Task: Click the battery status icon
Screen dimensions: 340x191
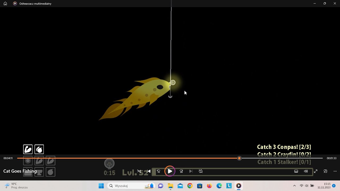Action: tap(312, 186)
